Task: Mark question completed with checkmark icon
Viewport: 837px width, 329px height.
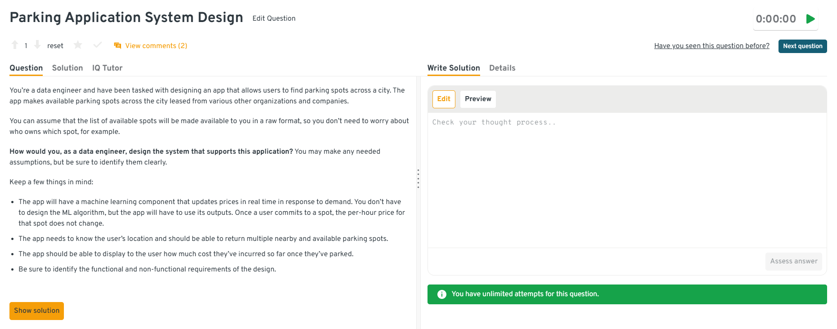Action: tap(97, 45)
